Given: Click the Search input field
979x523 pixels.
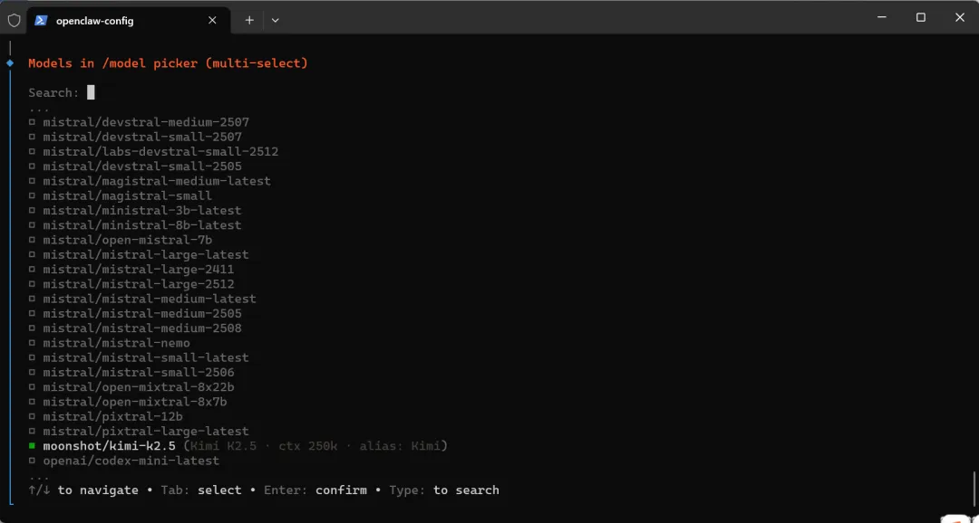Looking at the screenshot, I should click(x=91, y=93).
